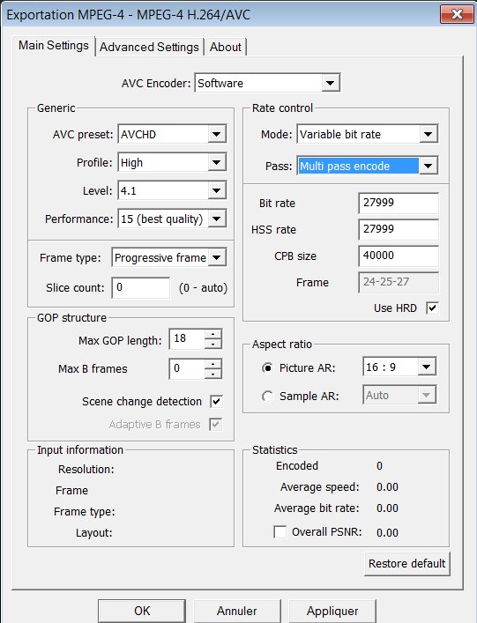Switch to the Advanced Settings tab
477x623 pixels.
(x=150, y=47)
